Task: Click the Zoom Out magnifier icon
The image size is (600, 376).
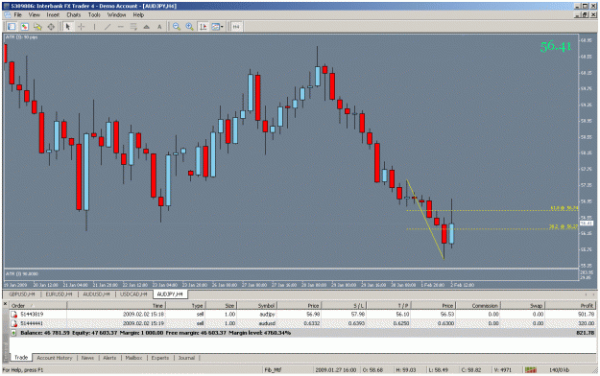Action: [177, 27]
